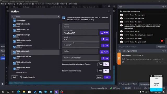Screen dimensions: 167x94
Task: Open OBS Studio from taskbar
Action: [62, 92]
